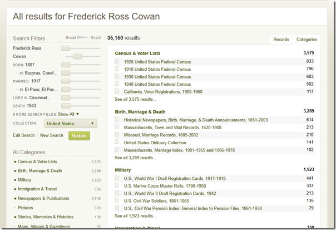Click document icon beside World War I Draft Registration

click(117, 178)
